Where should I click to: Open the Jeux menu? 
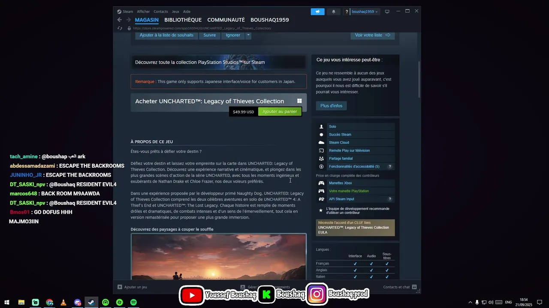pyautogui.click(x=175, y=12)
